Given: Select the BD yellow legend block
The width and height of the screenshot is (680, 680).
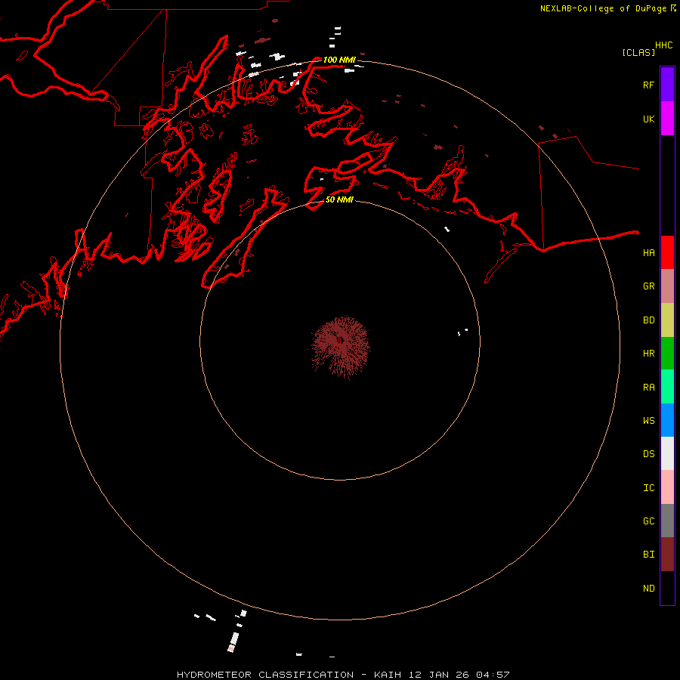Looking at the screenshot, I should (x=667, y=320).
